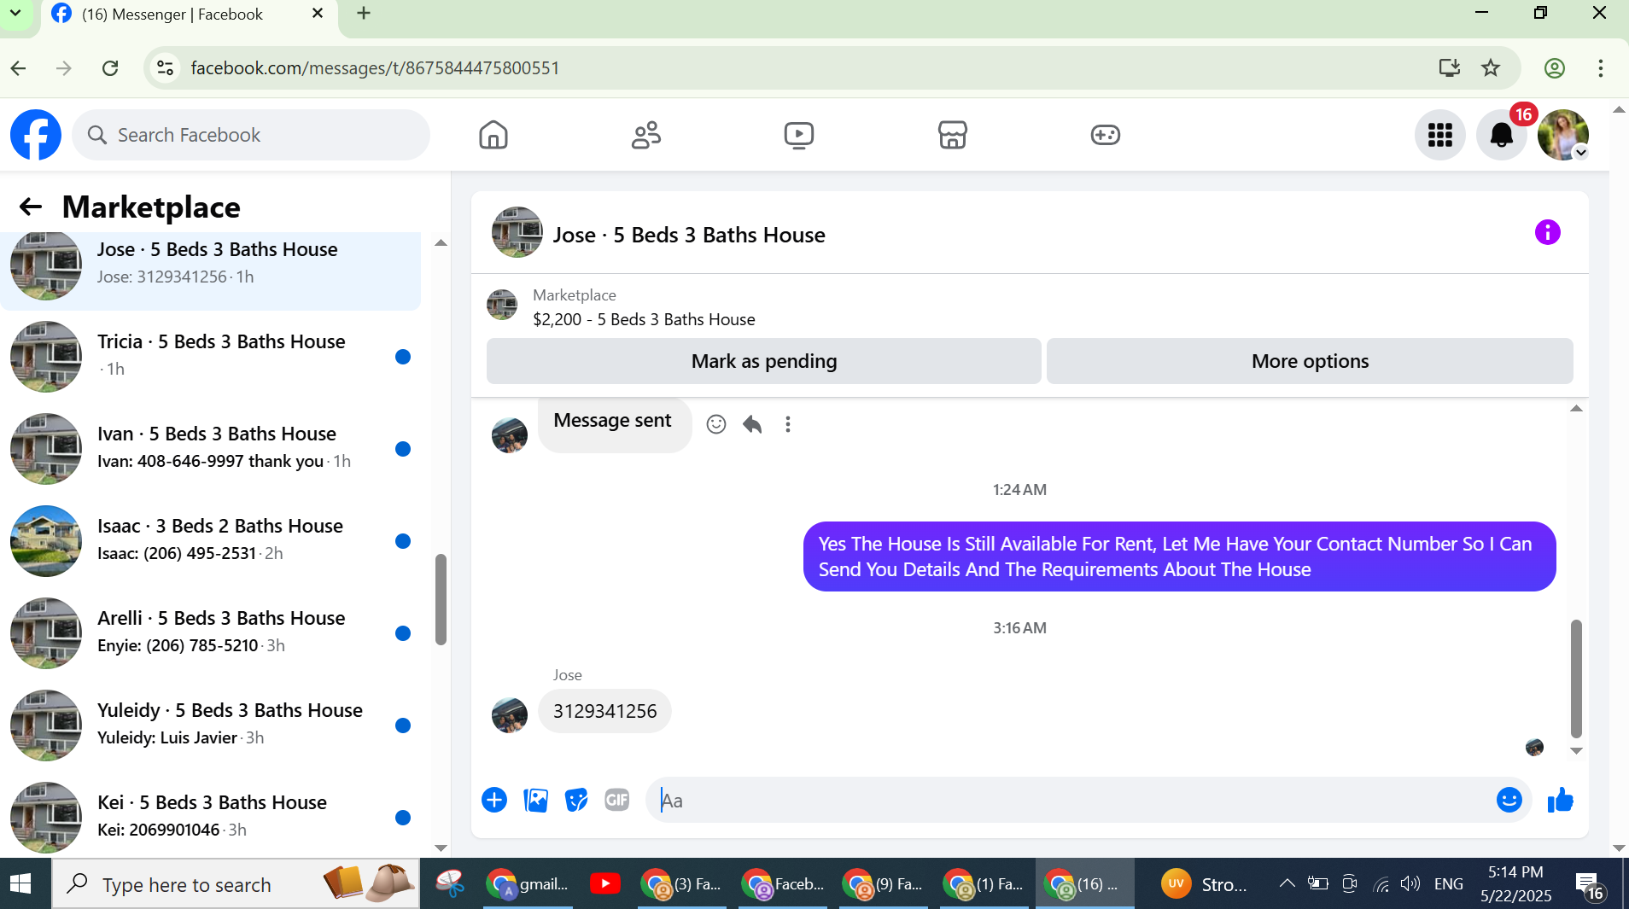This screenshot has width=1629, height=909.
Task: Open Kei 5 Beds 3 Baths House conversation
Action: coord(210,817)
